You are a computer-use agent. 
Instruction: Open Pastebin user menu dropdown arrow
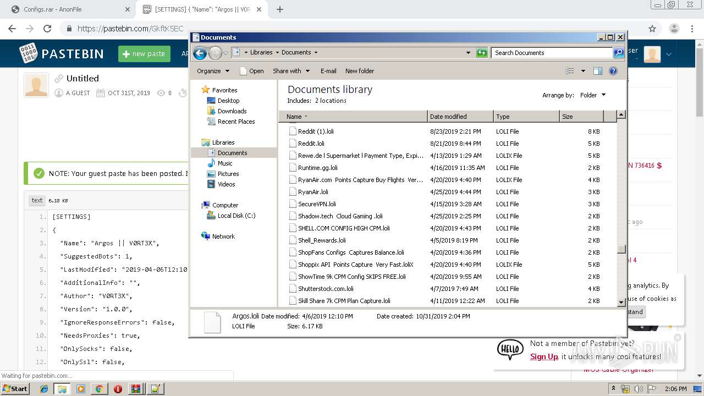coord(669,54)
